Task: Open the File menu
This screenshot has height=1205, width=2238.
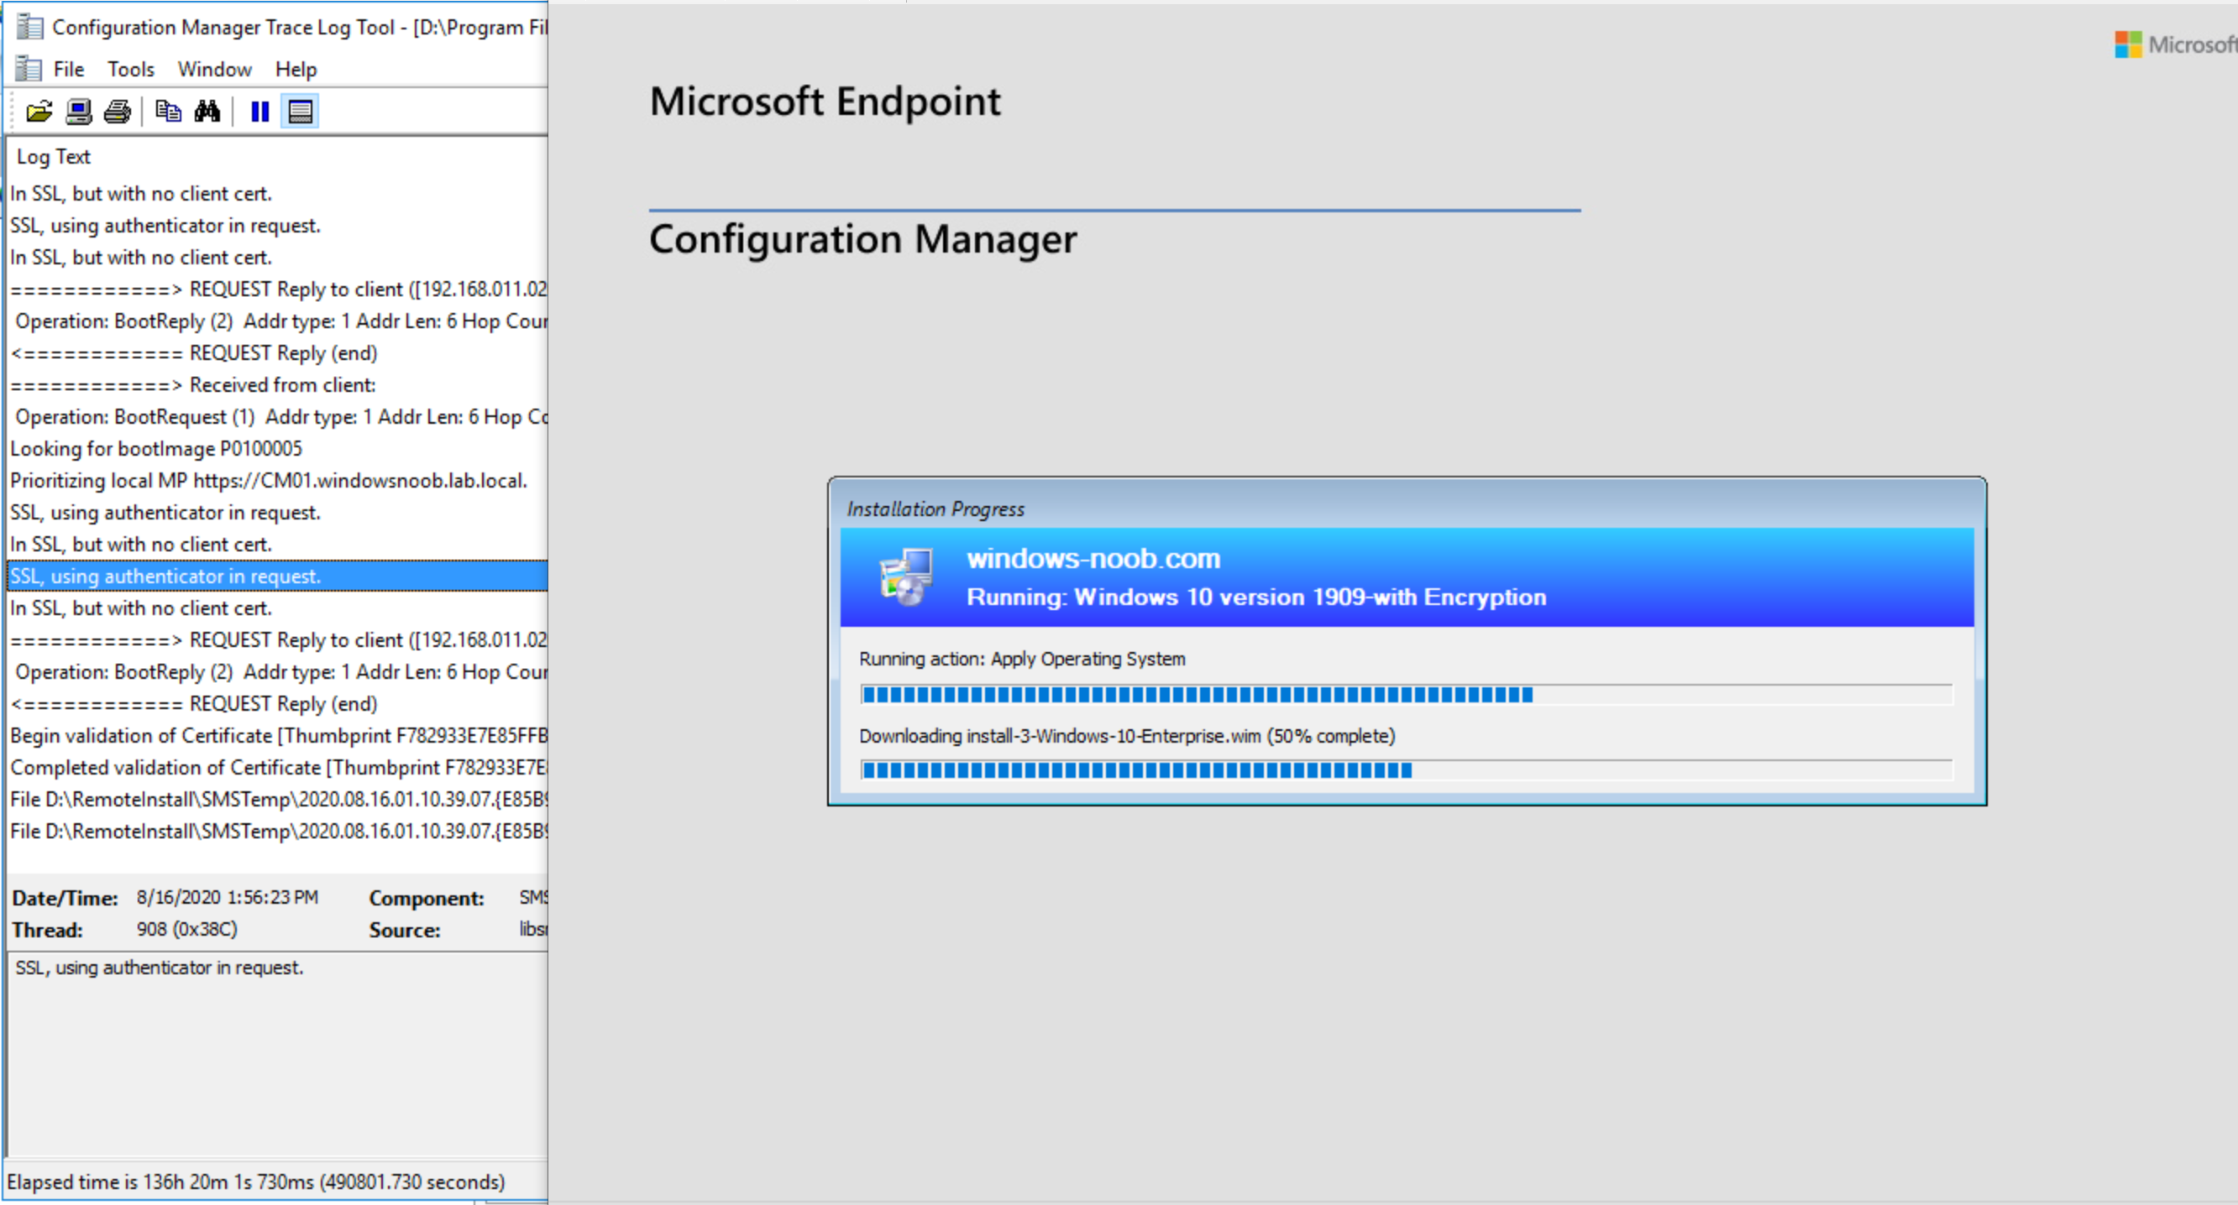Action: coord(69,70)
